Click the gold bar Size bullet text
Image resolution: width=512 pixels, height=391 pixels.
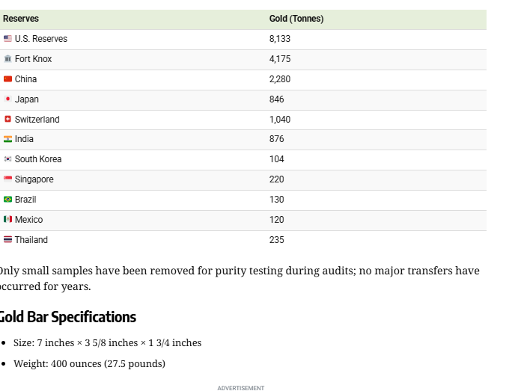[x=107, y=343]
